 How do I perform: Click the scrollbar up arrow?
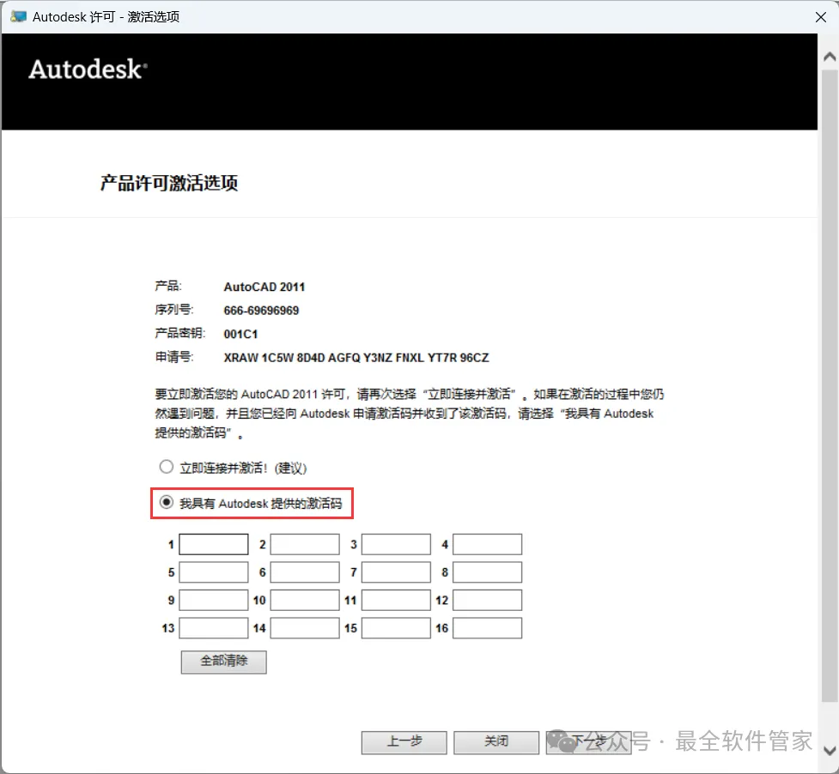tap(830, 57)
